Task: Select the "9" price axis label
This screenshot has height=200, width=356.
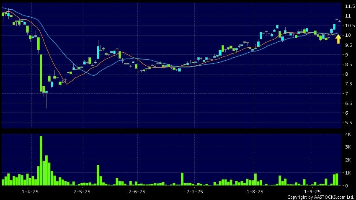Action: tap(346, 55)
